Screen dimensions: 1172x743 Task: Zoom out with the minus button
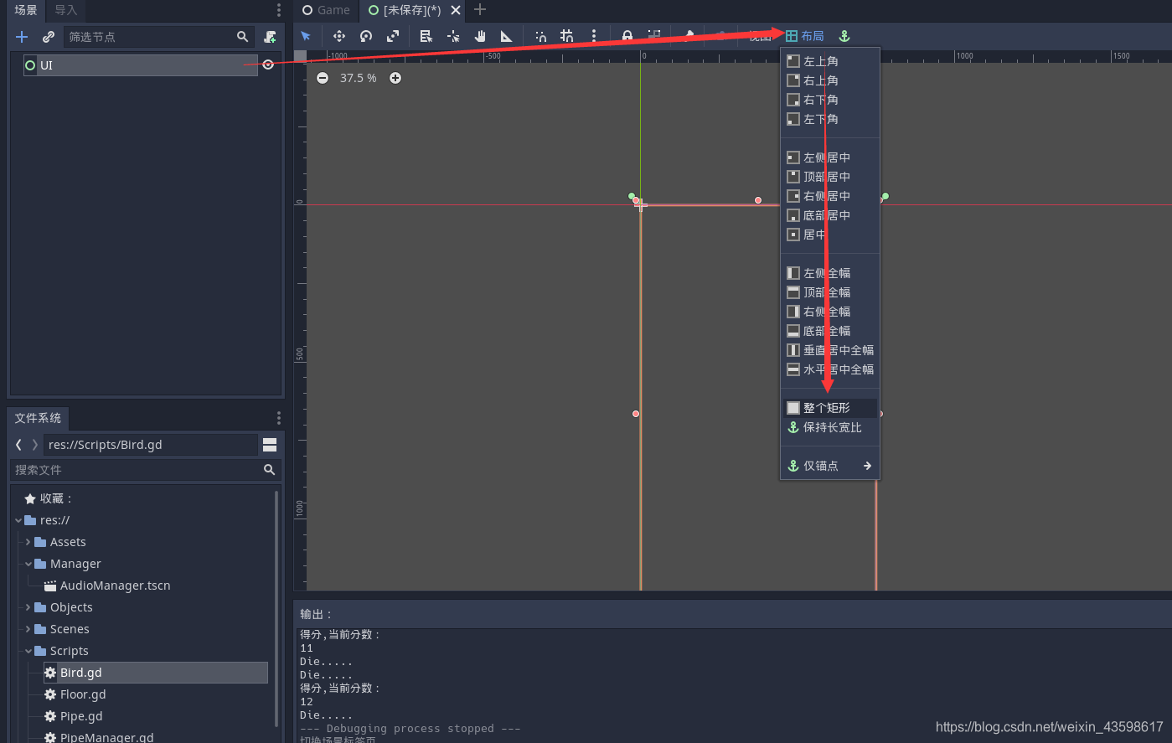(x=323, y=78)
